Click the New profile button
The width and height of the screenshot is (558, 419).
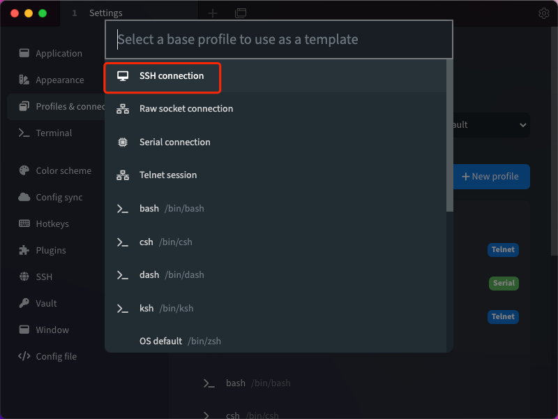pos(491,177)
